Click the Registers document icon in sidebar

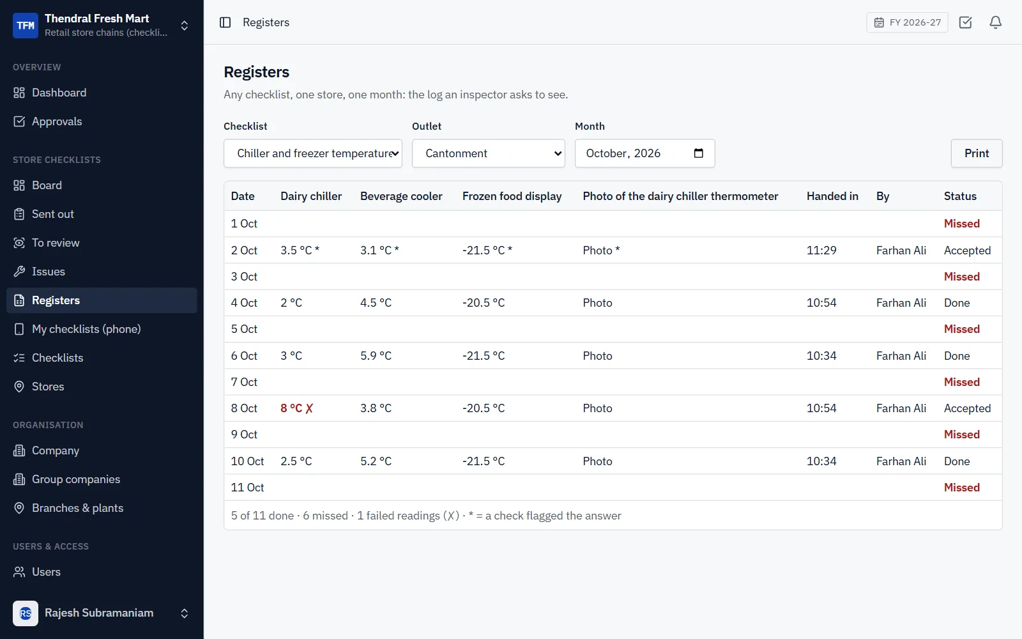(x=19, y=300)
